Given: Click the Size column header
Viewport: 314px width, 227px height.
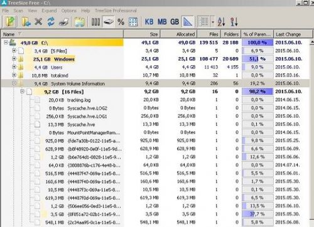Looking at the screenshot, I should tap(142, 34).
